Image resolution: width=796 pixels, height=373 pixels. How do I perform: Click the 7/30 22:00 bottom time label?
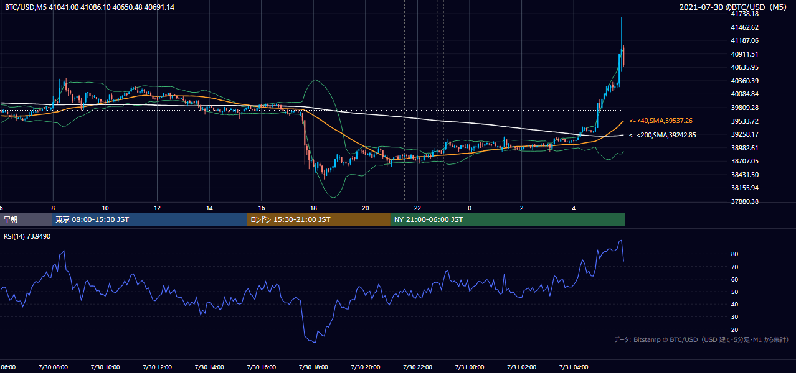(x=417, y=367)
